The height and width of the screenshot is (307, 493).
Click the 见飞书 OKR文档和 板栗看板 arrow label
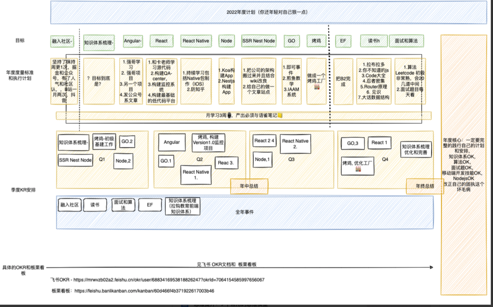(x=226, y=265)
